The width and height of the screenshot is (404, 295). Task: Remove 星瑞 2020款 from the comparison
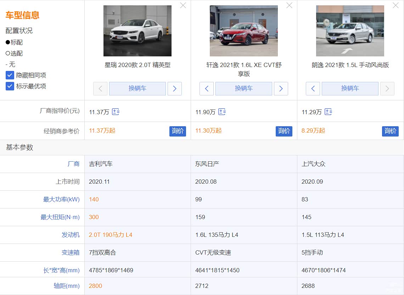pos(183,5)
